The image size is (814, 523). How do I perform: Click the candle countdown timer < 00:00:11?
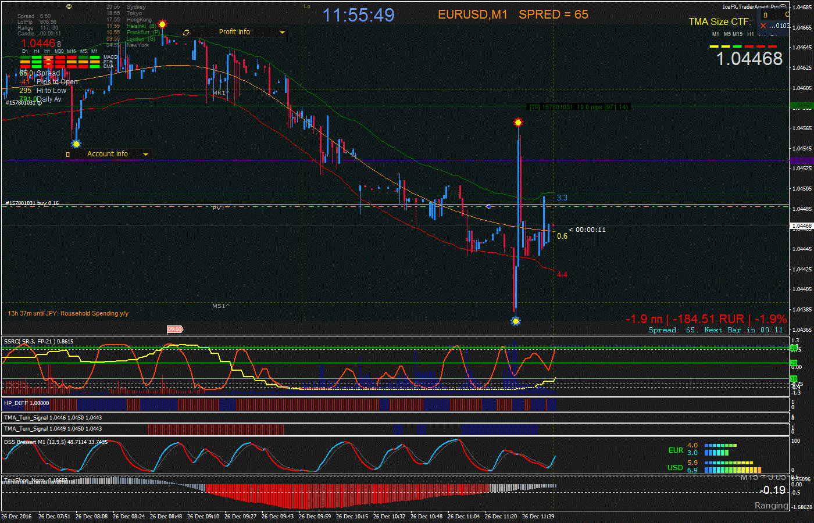(587, 230)
